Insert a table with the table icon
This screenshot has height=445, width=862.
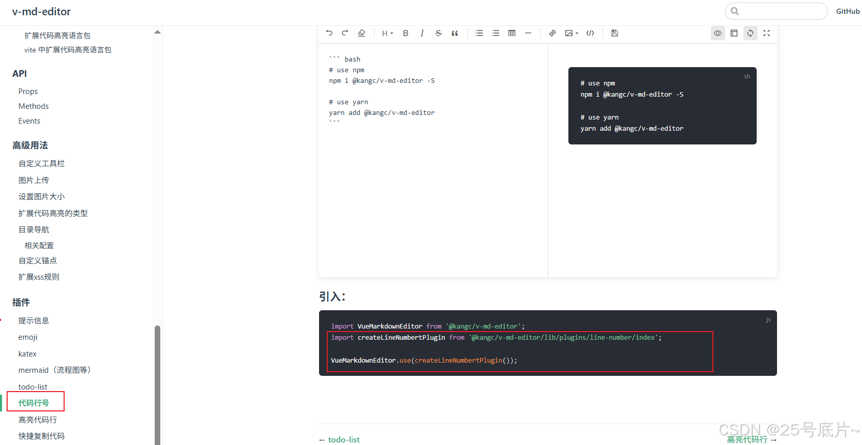point(512,33)
